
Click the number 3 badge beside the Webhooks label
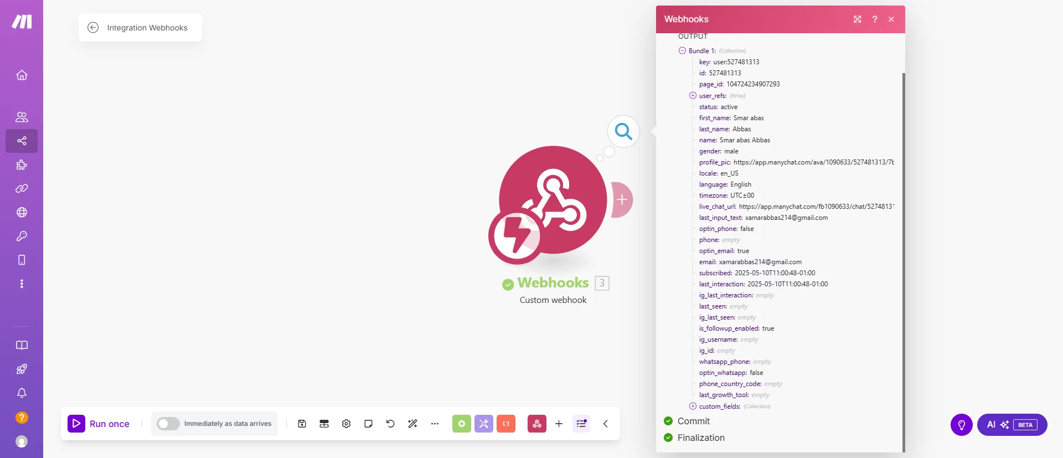pyautogui.click(x=602, y=283)
